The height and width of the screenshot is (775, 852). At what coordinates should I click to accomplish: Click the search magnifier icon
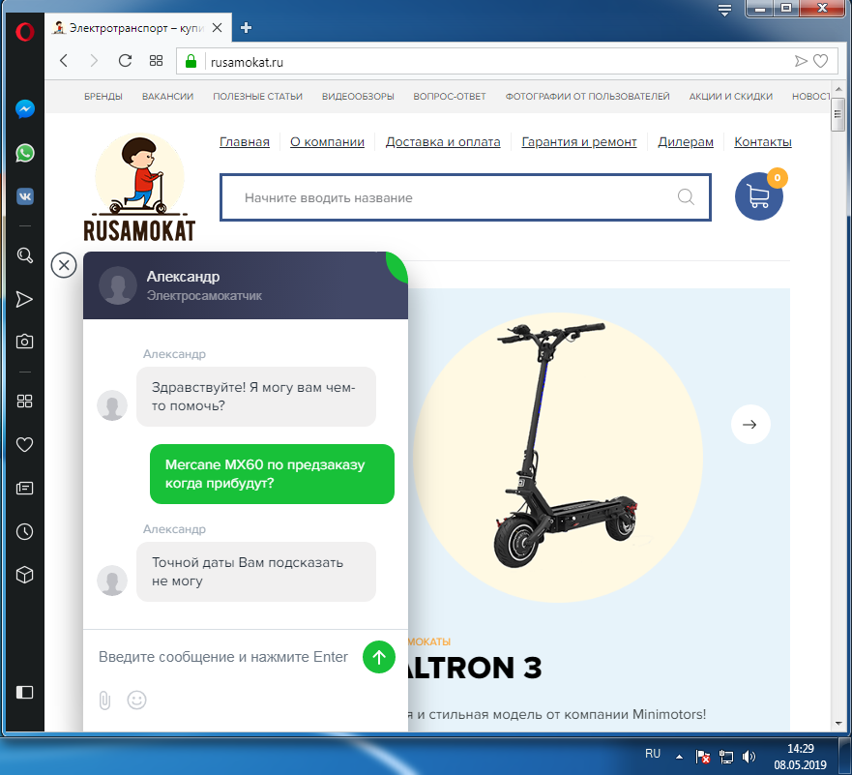tap(686, 196)
